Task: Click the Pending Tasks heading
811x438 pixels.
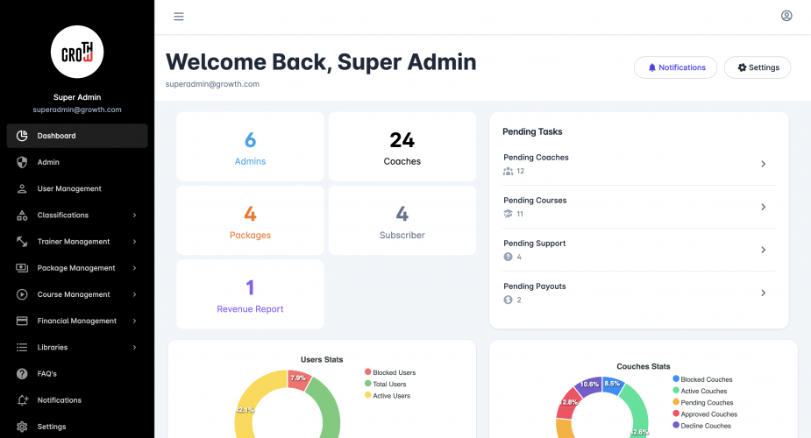Action: (x=532, y=131)
